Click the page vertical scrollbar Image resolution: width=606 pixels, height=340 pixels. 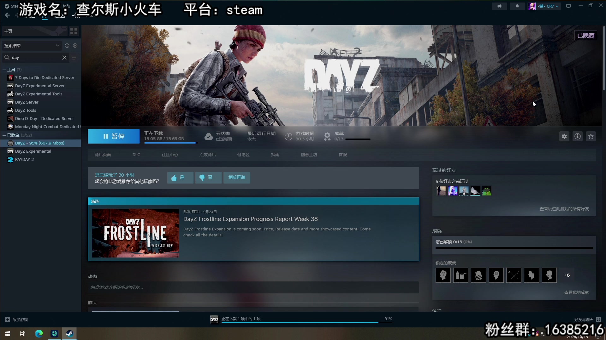[604, 58]
